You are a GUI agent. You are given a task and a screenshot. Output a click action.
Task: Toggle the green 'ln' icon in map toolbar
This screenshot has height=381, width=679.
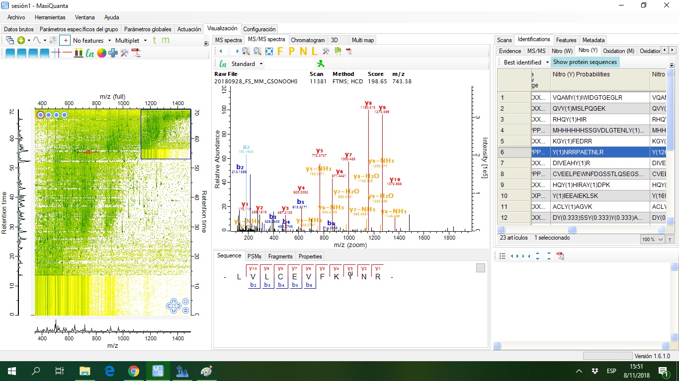[90, 54]
